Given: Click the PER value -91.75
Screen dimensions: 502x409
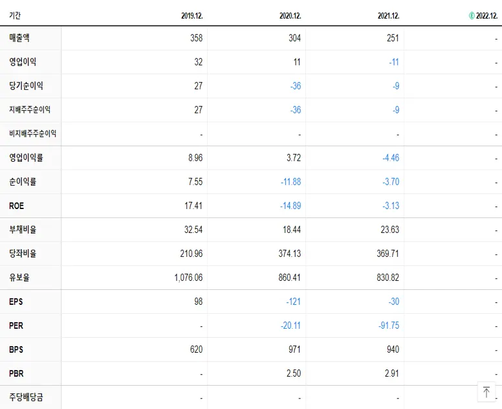Looking at the screenshot, I should click(x=389, y=326).
